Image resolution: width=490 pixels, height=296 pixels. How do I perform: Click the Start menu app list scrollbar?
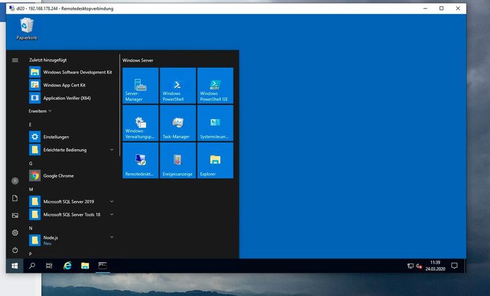pos(119,105)
